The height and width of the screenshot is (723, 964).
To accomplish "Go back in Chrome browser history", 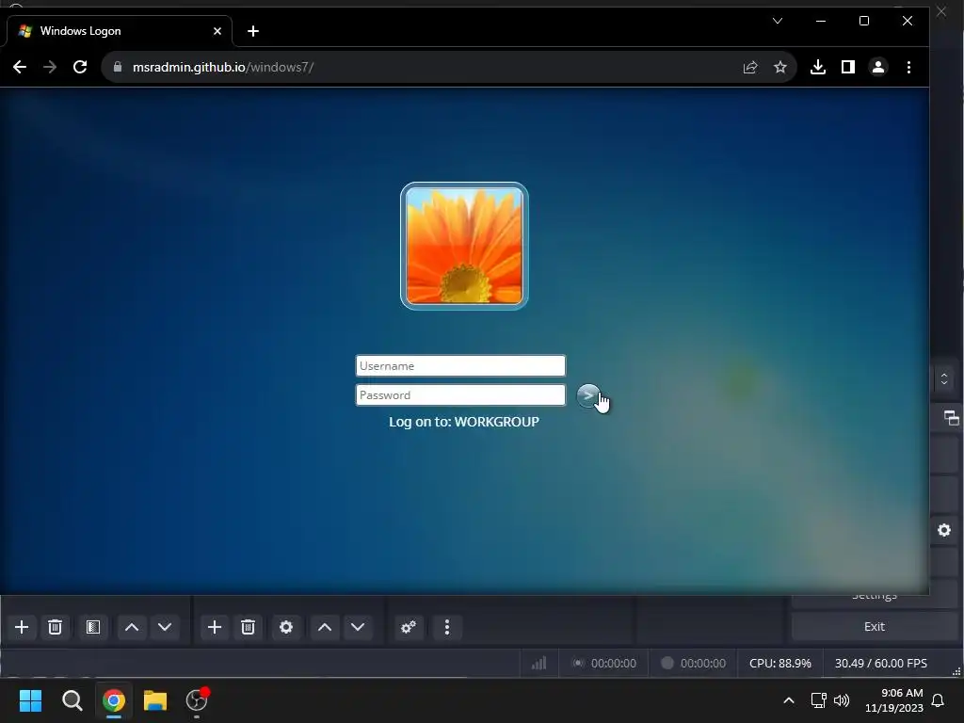I will point(20,67).
